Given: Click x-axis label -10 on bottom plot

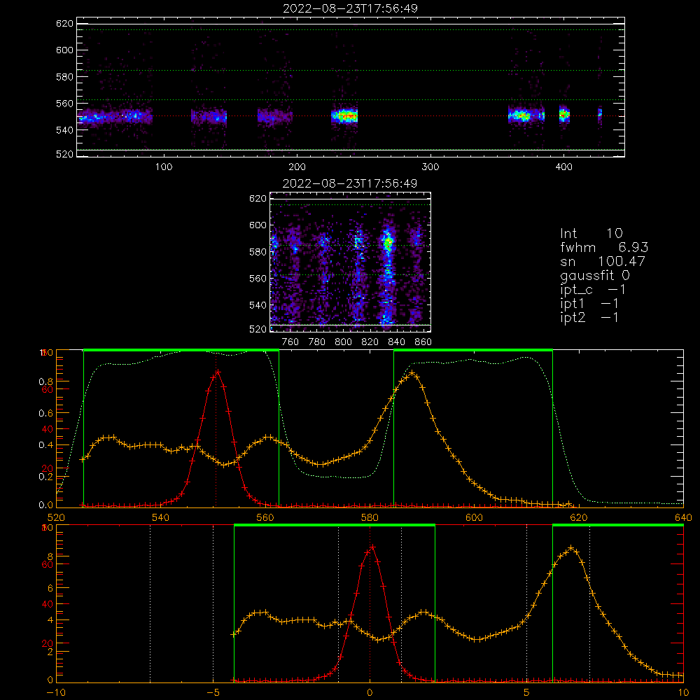Looking at the screenshot, I should [56, 693].
